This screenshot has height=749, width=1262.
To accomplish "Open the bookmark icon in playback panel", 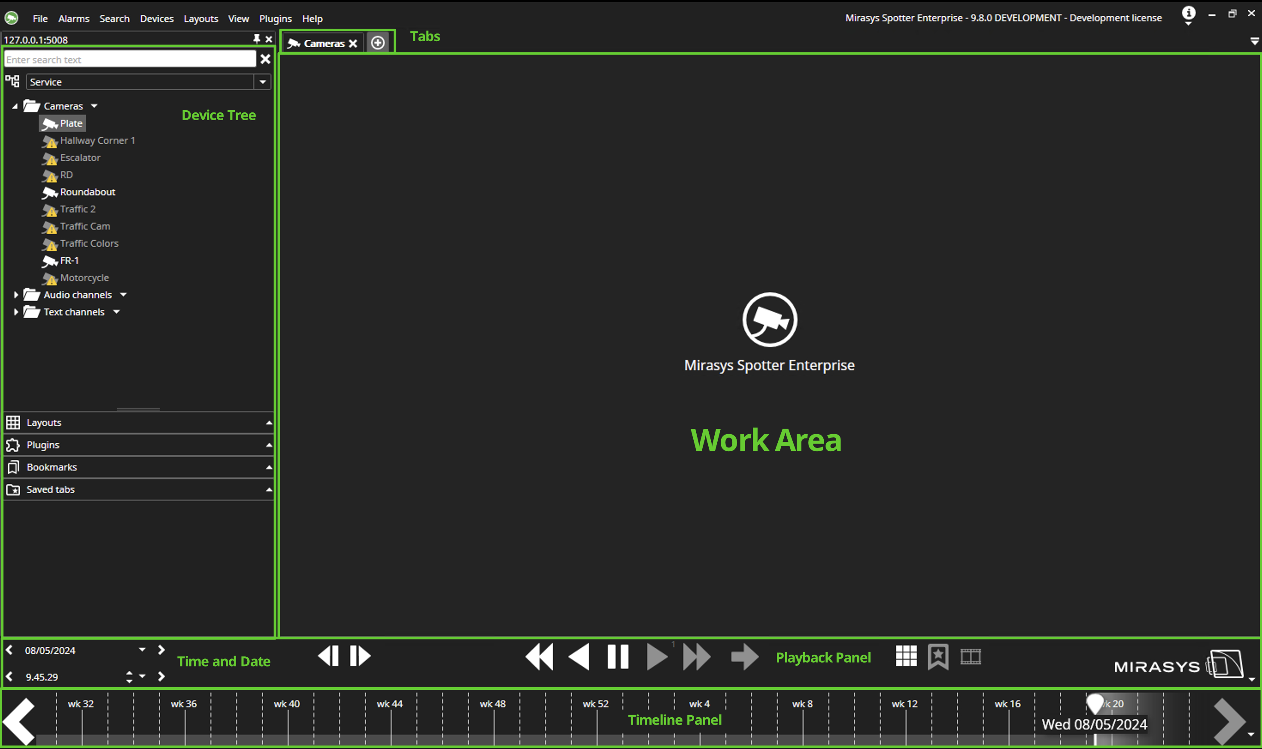I will coord(938,657).
